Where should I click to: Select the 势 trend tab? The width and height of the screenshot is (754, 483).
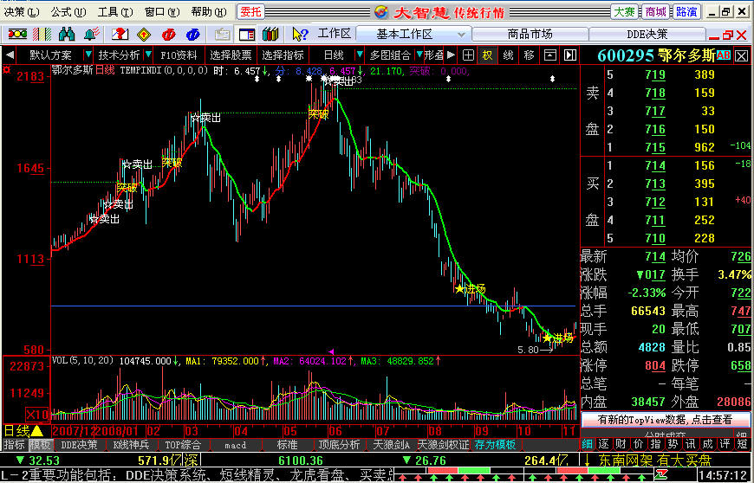pyautogui.click(x=673, y=444)
